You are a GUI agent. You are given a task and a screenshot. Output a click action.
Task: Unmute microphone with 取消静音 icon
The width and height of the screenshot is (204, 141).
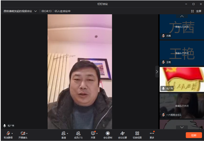8,134
